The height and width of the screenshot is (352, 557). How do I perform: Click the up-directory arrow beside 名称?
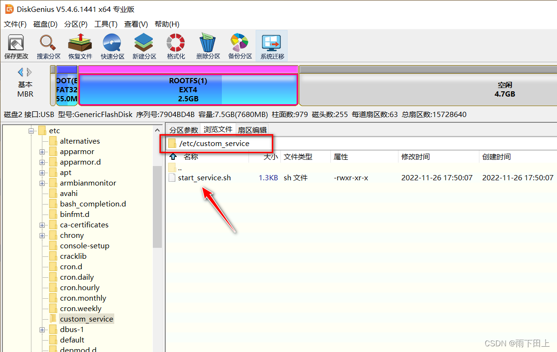click(x=173, y=156)
